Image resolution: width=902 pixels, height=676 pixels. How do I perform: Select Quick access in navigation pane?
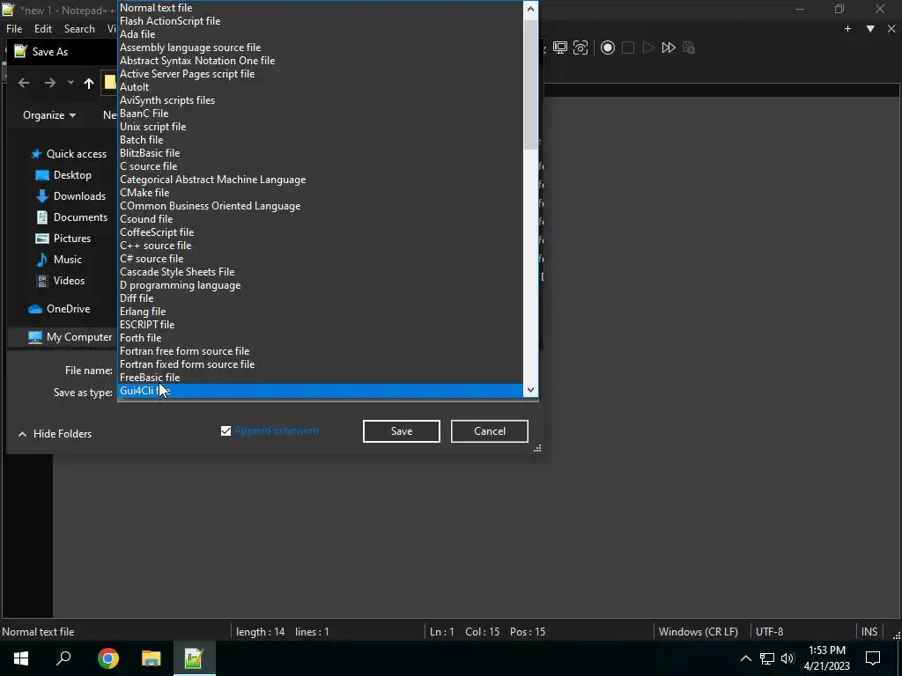(x=69, y=154)
